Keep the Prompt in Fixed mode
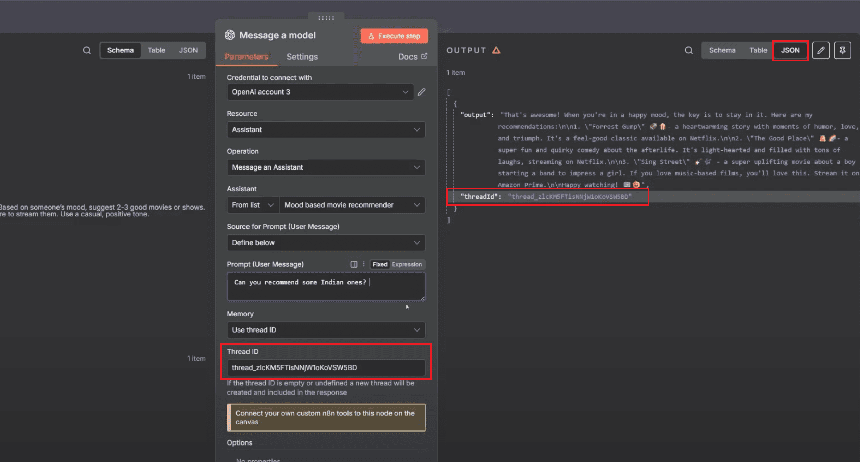Image resolution: width=860 pixels, height=462 pixels. [380, 264]
